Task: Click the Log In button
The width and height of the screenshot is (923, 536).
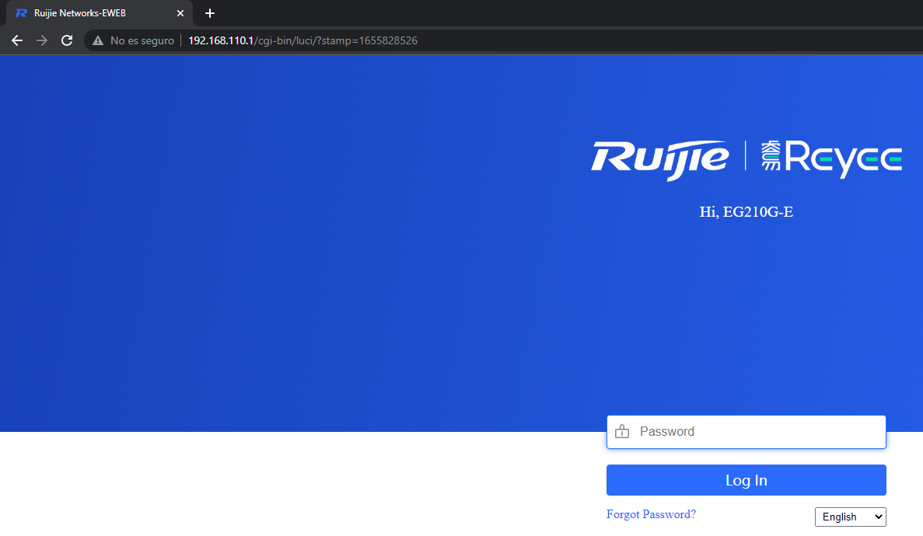Action: click(x=746, y=480)
